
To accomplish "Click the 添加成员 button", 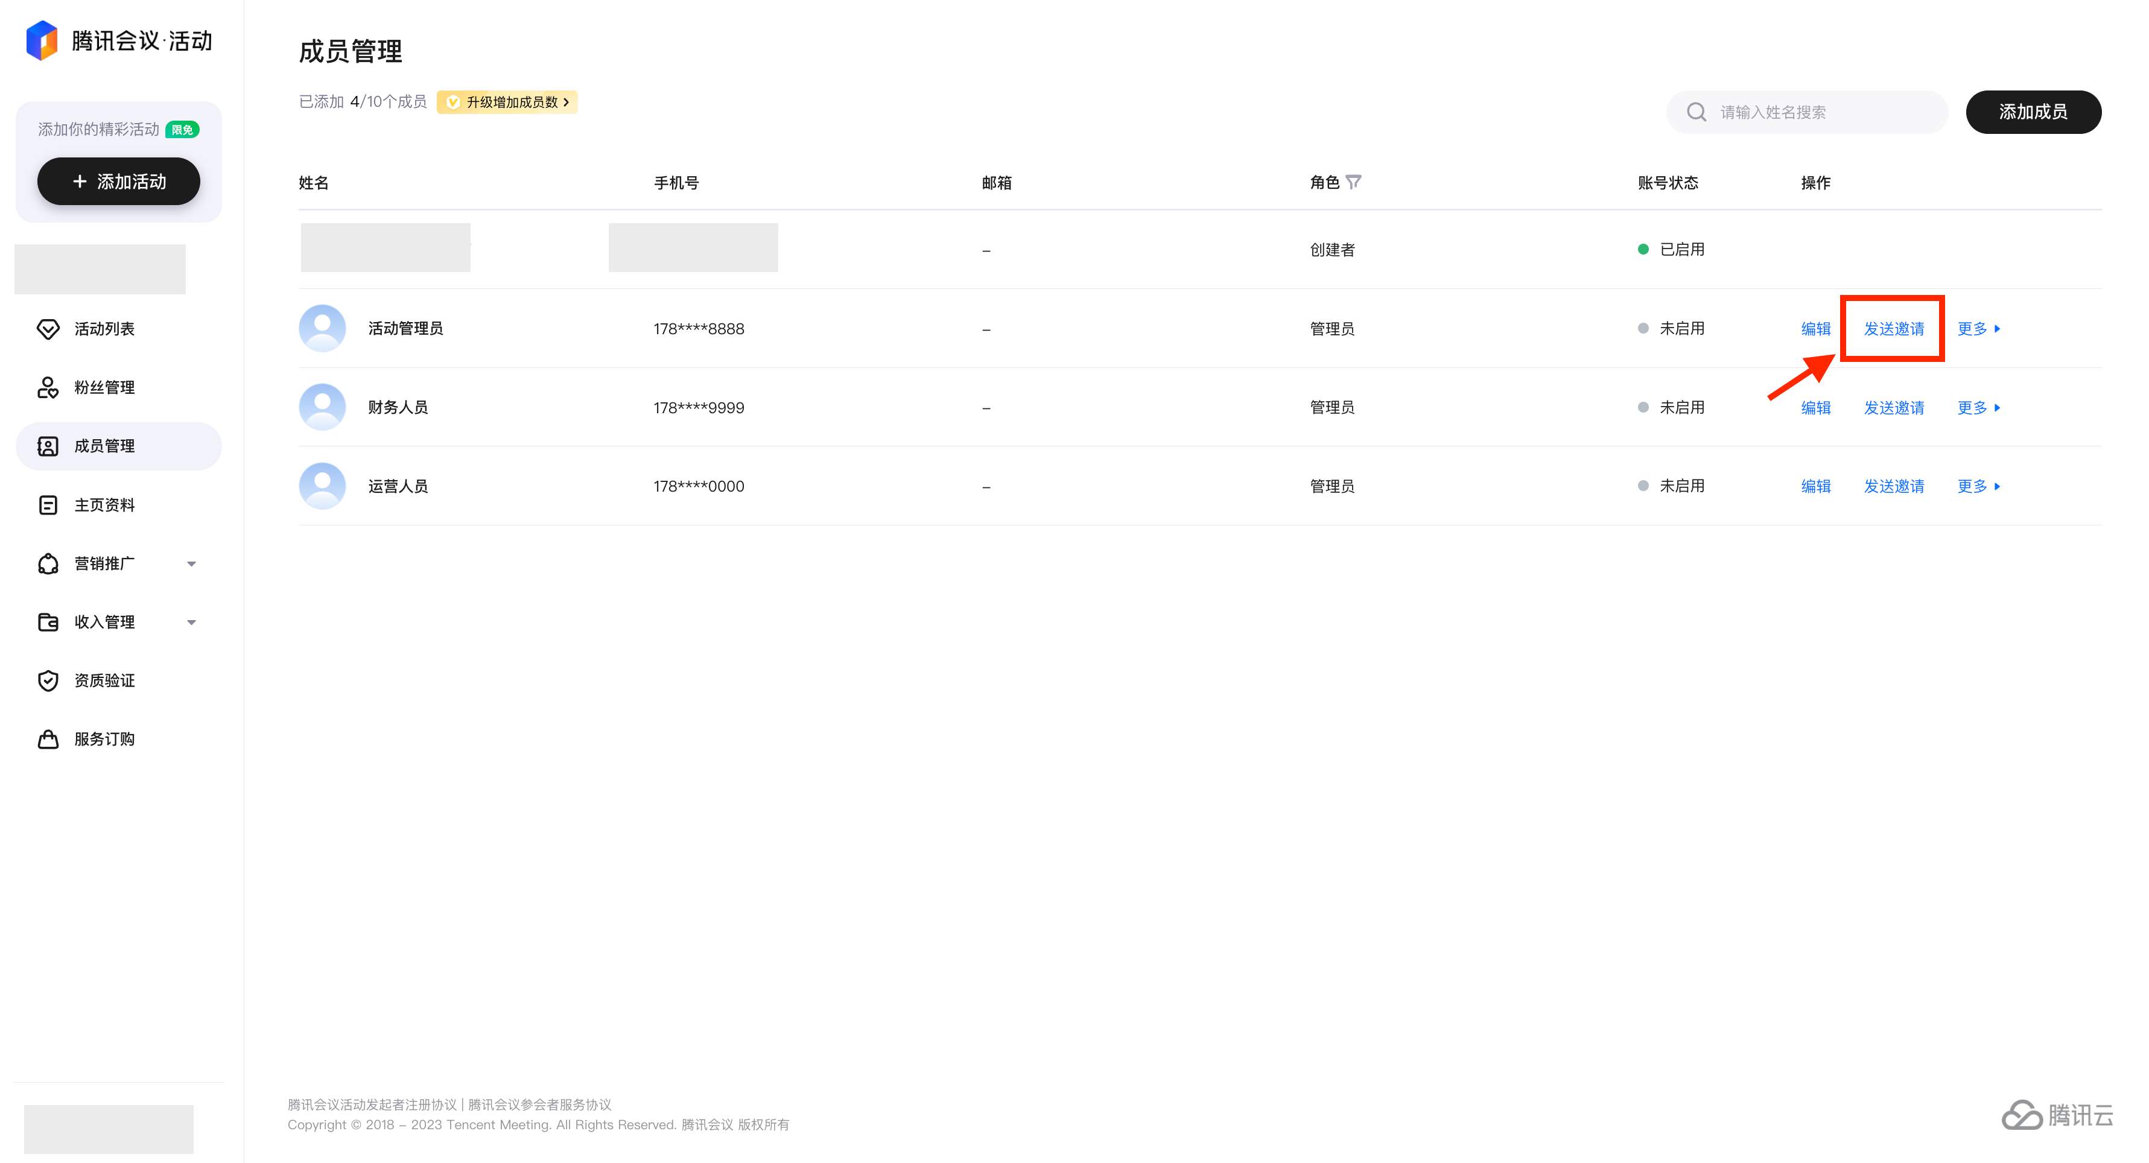I will coord(2033,112).
